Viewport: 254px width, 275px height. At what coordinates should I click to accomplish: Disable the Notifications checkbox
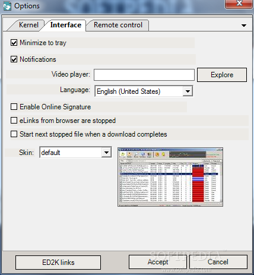14,59
